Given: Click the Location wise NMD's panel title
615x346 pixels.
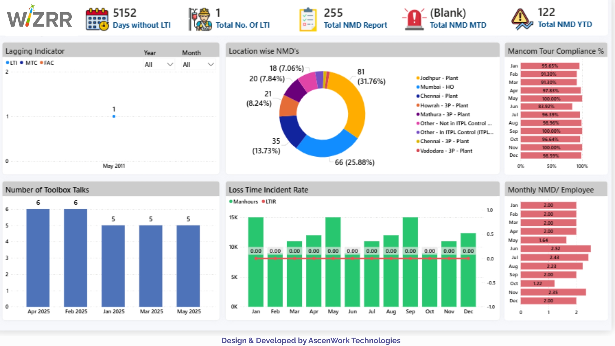Looking at the screenshot, I should [x=264, y=51].
